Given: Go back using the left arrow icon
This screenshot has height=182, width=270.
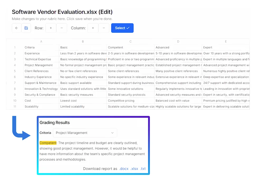Looking at the screenshot, I should point(16,28).
